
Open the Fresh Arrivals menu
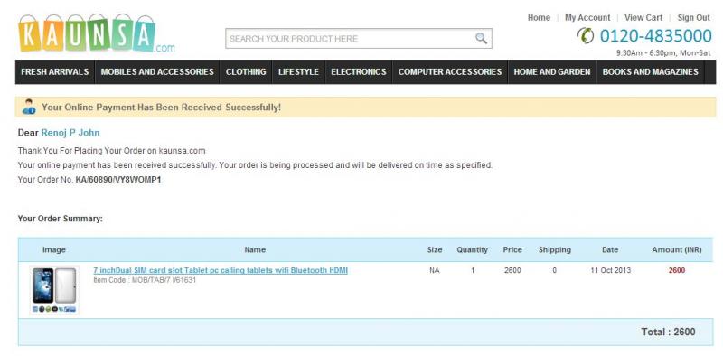(55, 72)
